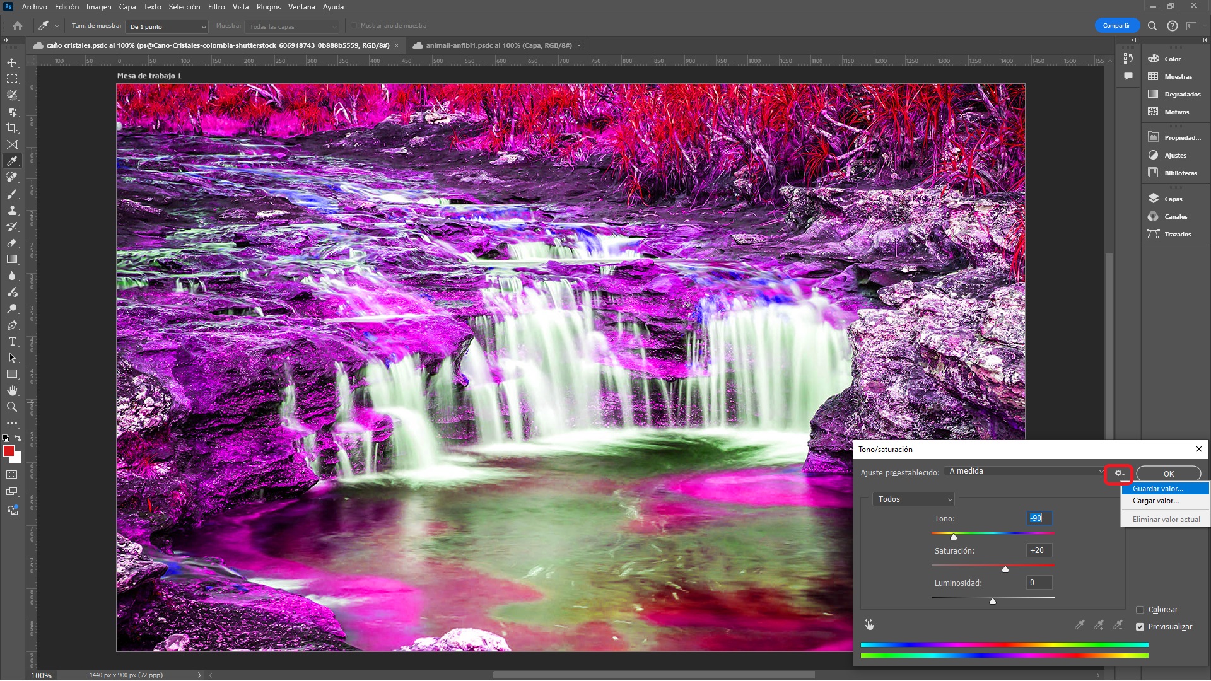Open the help question mark

point(1172,26)
